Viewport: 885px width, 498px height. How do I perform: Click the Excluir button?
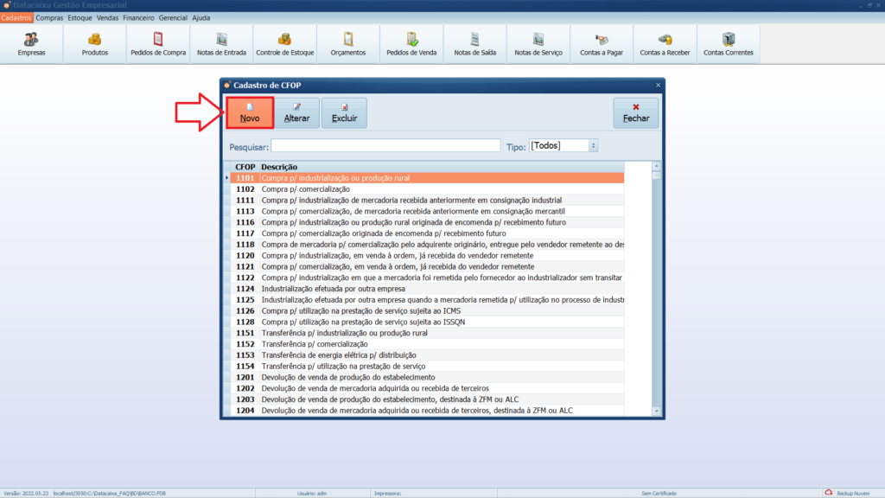[344, 113]
